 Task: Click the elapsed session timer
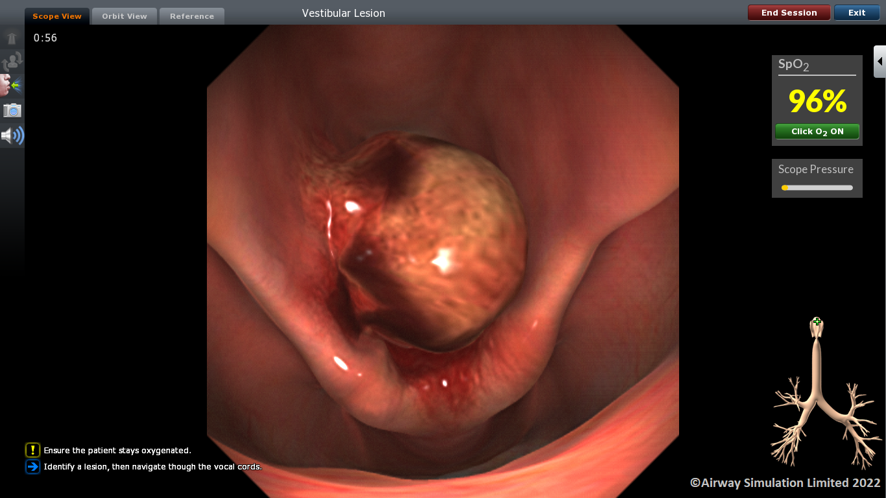tap(45, 38)
